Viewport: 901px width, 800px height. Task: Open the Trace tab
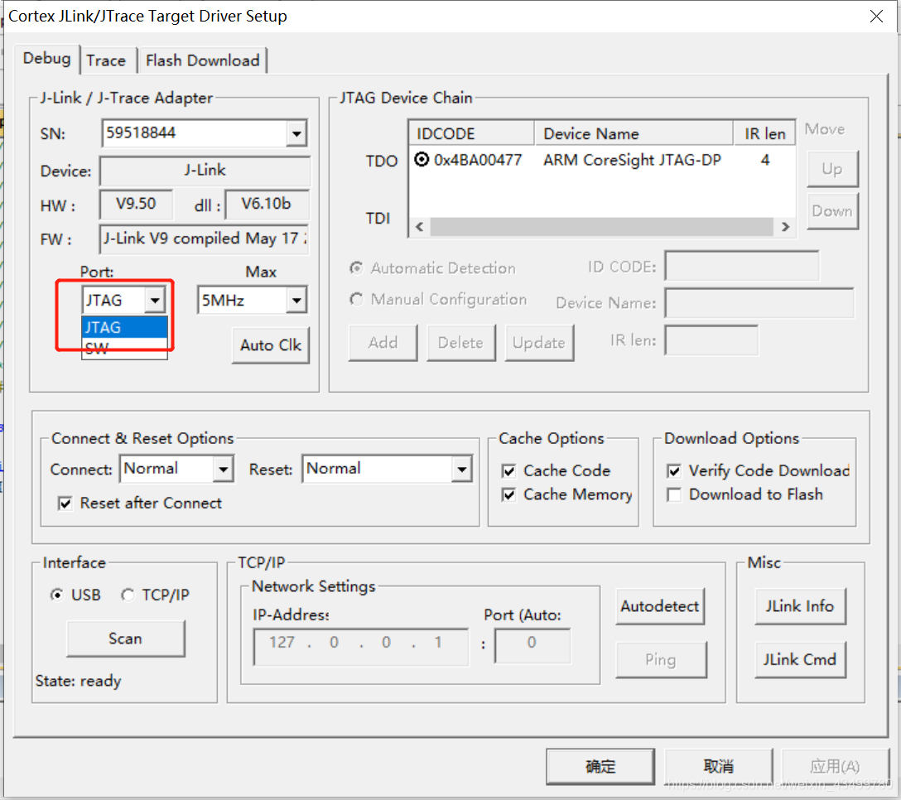[x=107, y=60]
